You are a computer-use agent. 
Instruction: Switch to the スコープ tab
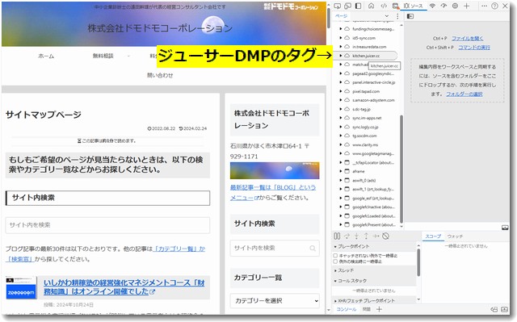coord(433,236)
